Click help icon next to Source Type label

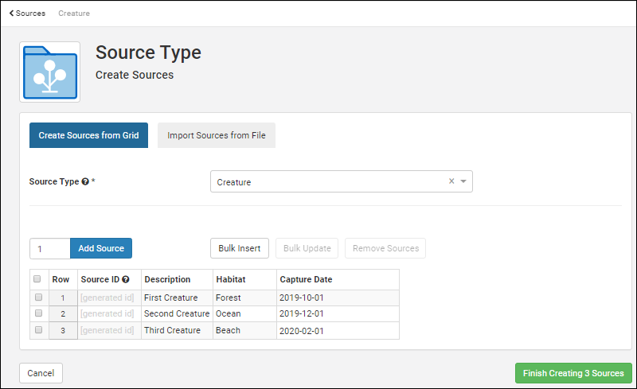click(x=85, y=181)
